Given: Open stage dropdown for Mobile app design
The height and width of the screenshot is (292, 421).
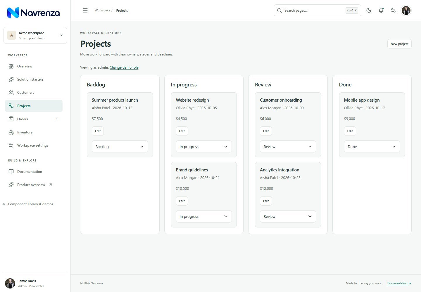Looking at the screenshot, I should click(372, 147).
